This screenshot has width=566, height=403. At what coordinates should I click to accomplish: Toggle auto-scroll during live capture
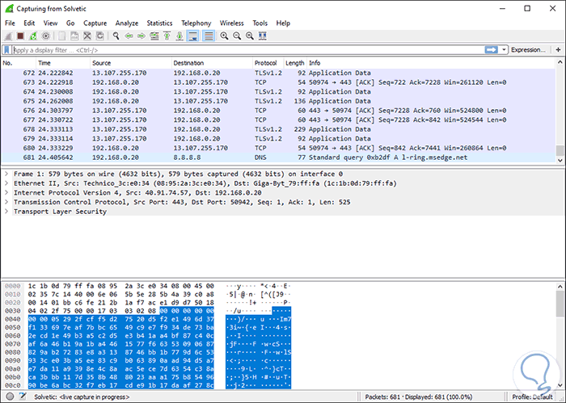tap(193, 36)
